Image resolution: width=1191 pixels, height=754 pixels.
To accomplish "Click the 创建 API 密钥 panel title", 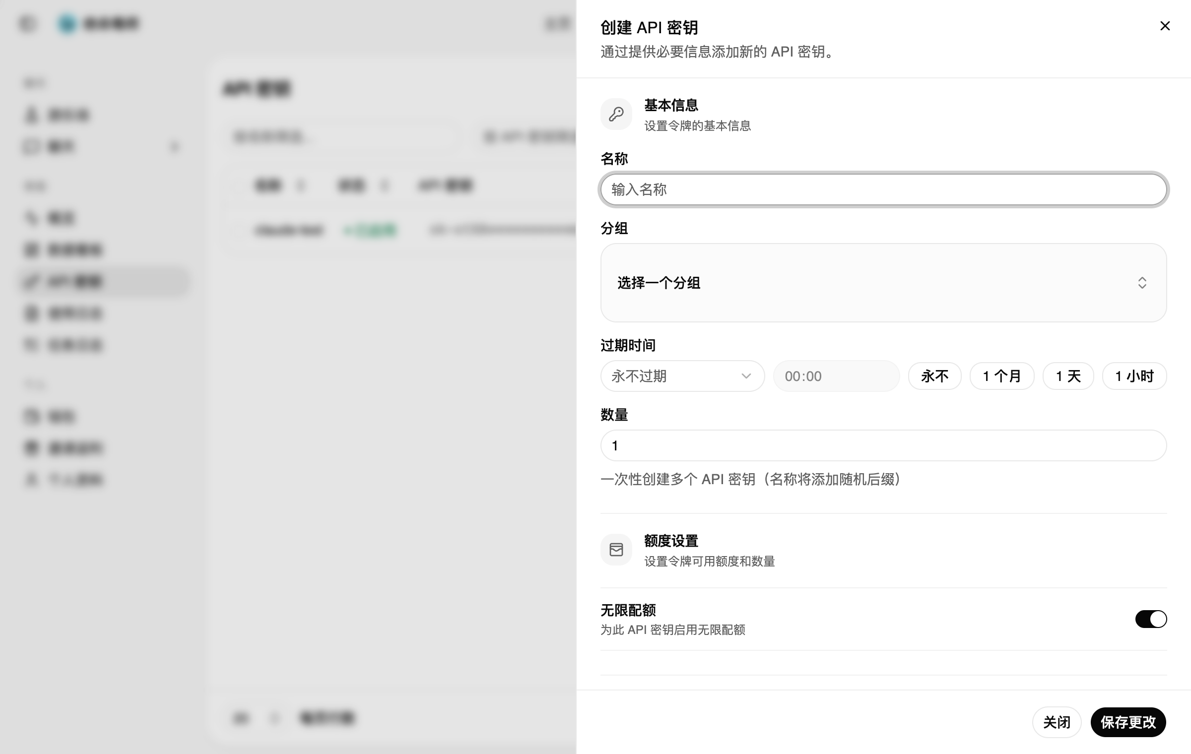I will [649, 28].
